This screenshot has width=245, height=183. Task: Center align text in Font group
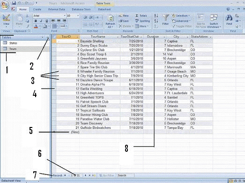pos(59,21)
